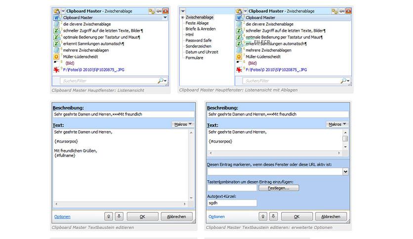Select '(Bild)' entry in 'mit Ablagen' window

point(252,63)
